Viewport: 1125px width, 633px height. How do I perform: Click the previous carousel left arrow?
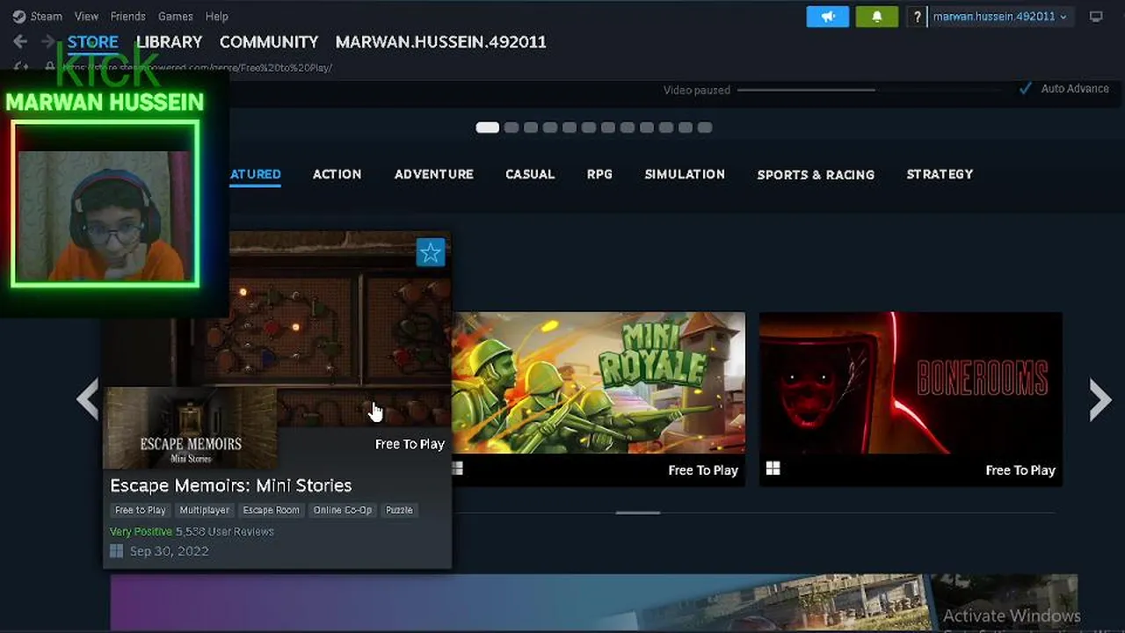[88, 399]
